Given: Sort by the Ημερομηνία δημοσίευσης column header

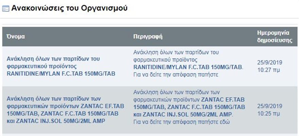Looking at the screenshot, I should [275, 37].
